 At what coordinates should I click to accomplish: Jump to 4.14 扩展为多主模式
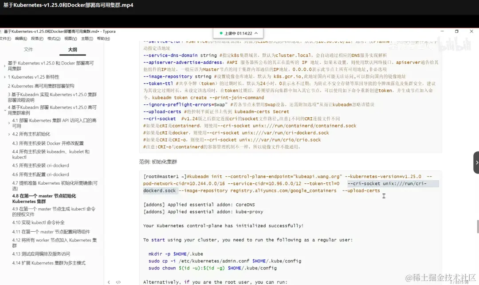(x=49, y=263)
